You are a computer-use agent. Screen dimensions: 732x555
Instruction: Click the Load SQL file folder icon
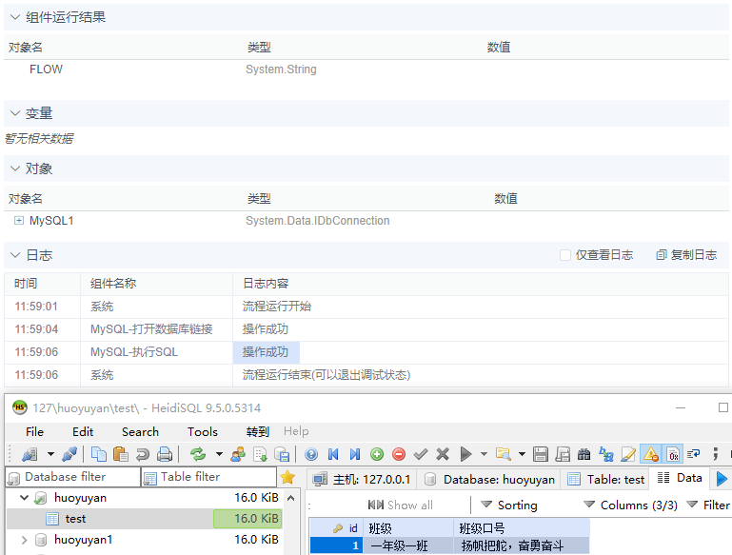click(503, 454)
